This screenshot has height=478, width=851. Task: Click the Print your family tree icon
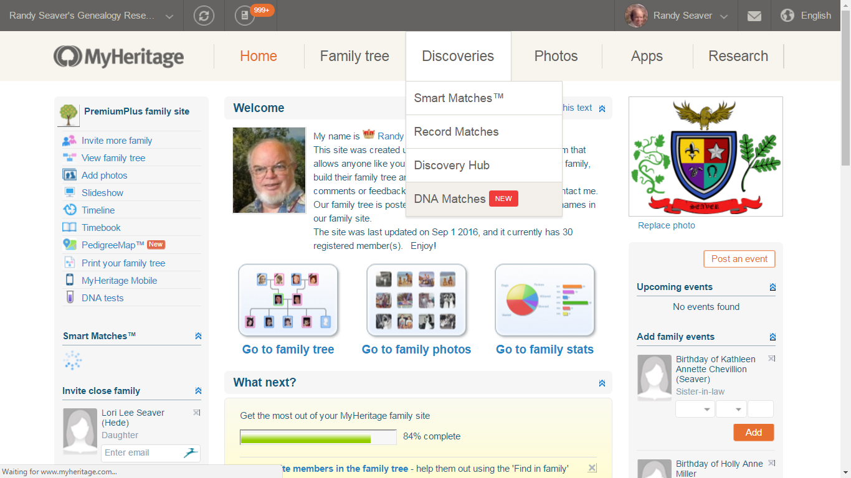[70, 263]
